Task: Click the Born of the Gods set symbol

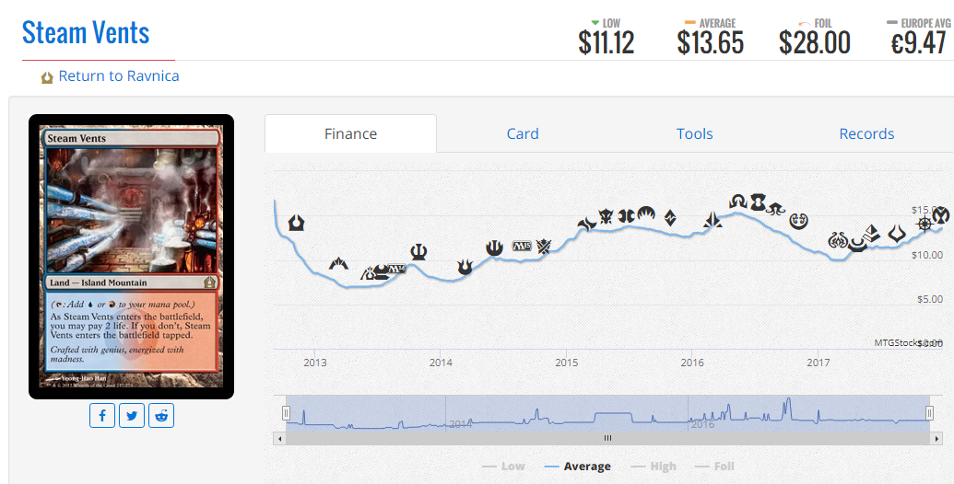Action: pos(465,267)
